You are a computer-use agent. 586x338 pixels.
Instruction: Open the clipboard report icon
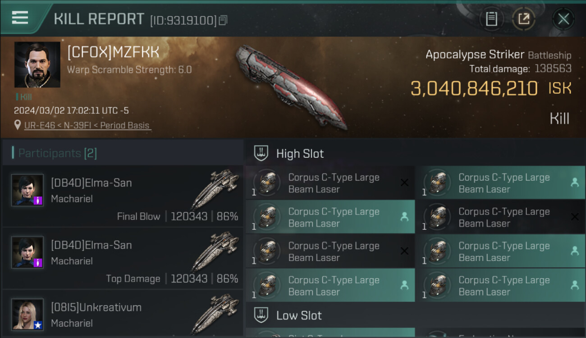(491, 19)
